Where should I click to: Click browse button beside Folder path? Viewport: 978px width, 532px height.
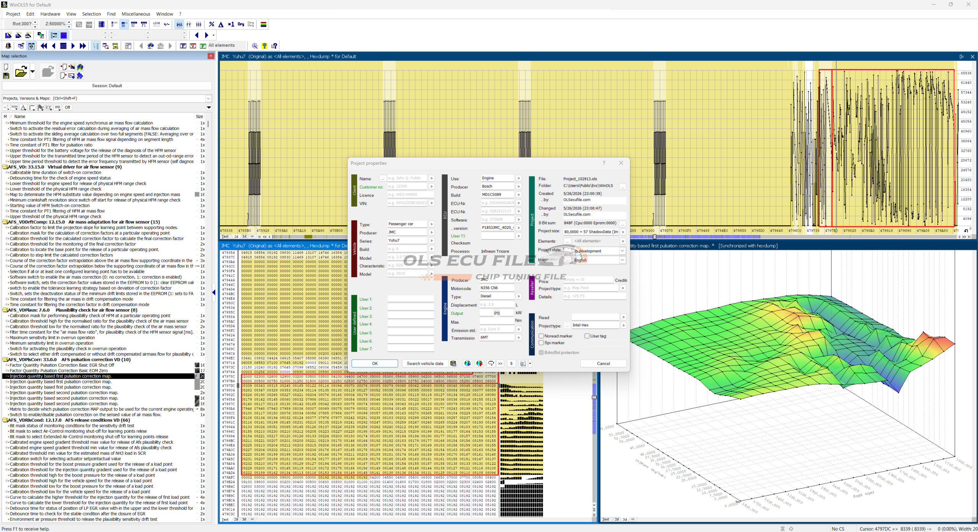click(x=623, y=187)
